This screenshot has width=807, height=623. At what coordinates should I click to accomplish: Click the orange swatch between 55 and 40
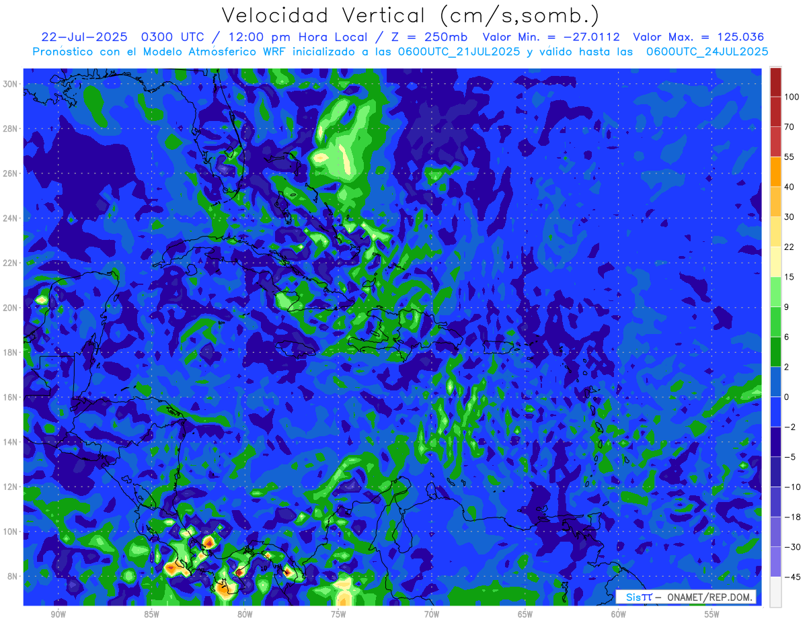coord(775,171)
